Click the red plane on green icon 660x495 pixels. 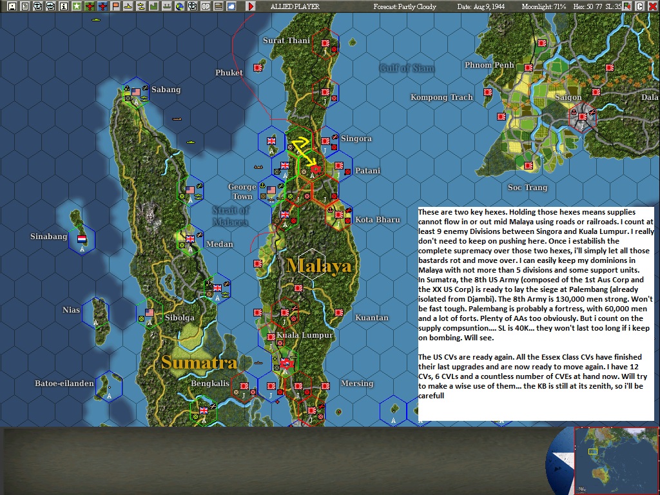[x=89, y=6]
